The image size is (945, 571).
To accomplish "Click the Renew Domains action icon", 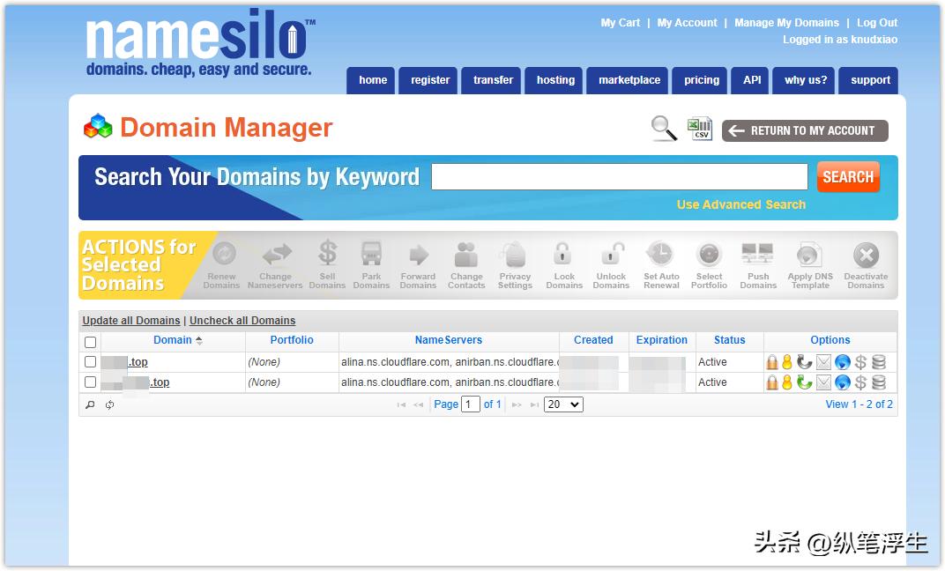I will click(x=224, y=254).
